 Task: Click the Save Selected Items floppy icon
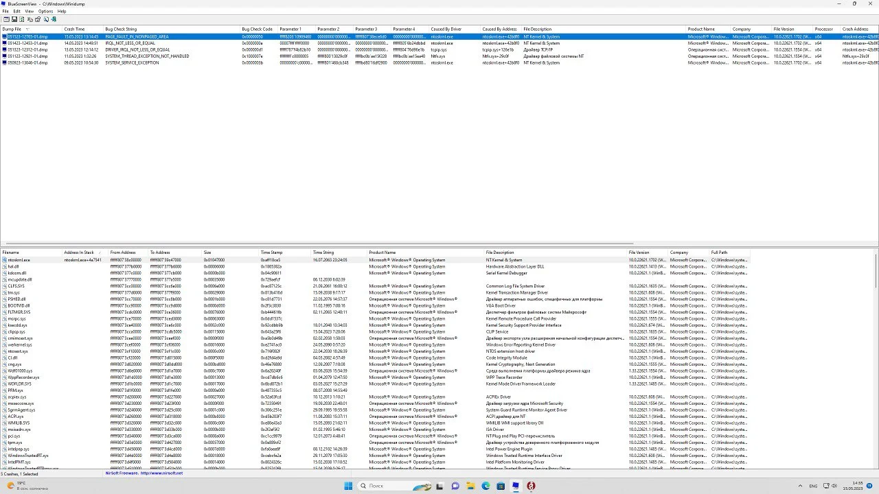coord(14,19)
